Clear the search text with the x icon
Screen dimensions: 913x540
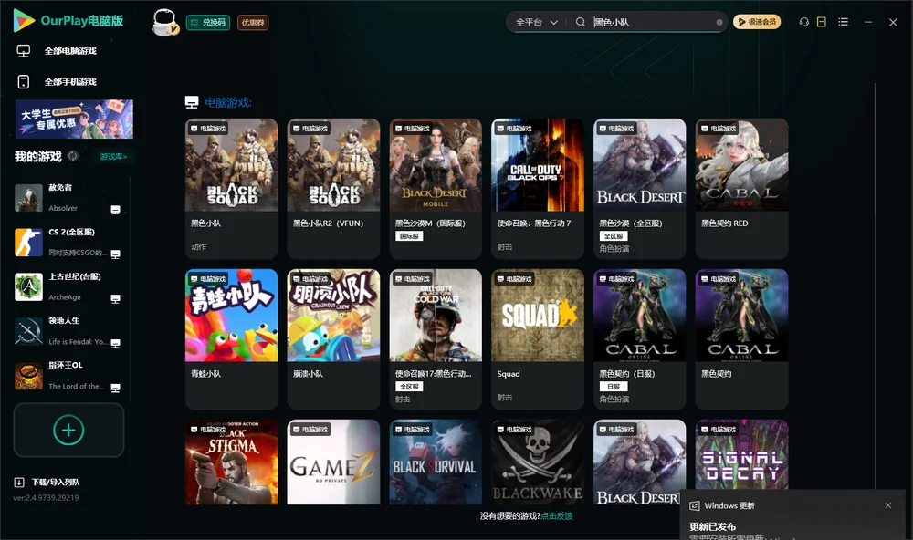click(x=719, y=22)
